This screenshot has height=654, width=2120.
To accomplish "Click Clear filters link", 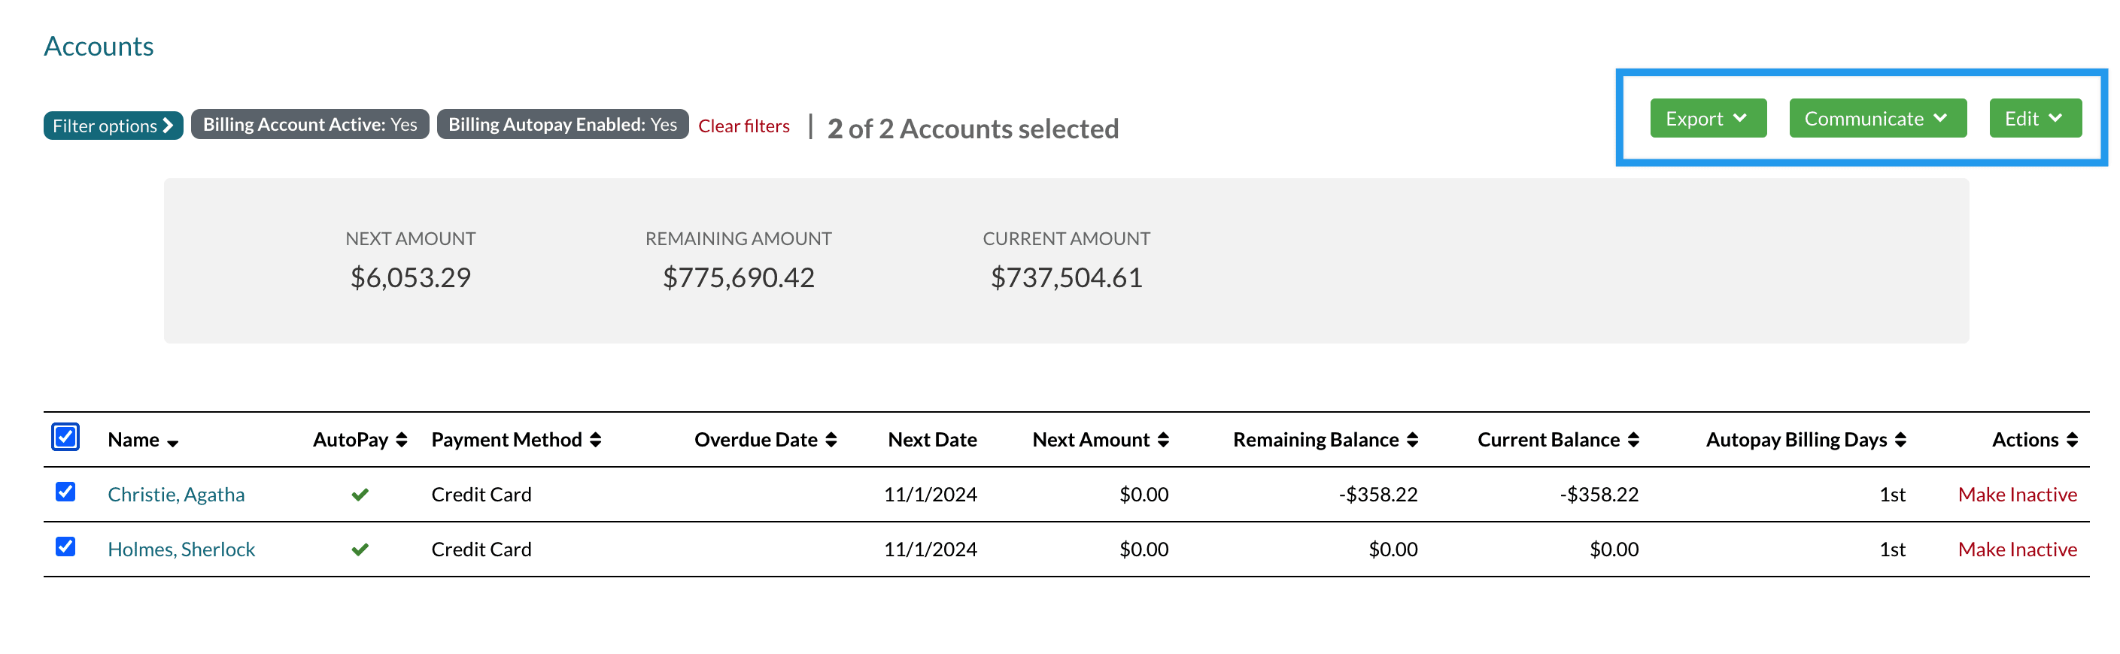I will pos(743,126).
